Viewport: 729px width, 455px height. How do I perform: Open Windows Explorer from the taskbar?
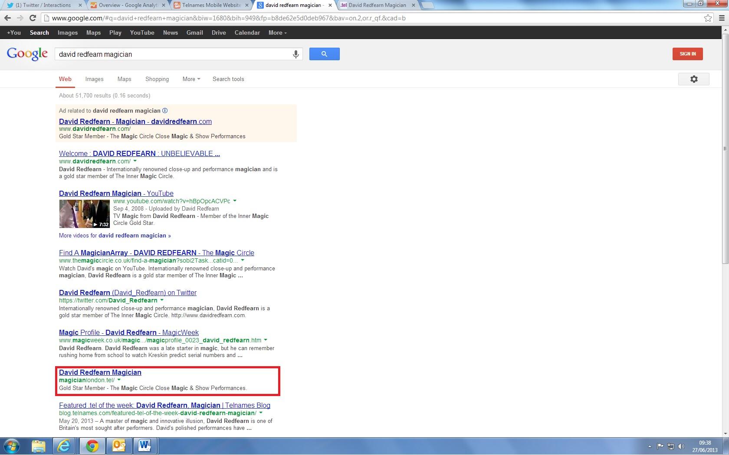(38, 446)
